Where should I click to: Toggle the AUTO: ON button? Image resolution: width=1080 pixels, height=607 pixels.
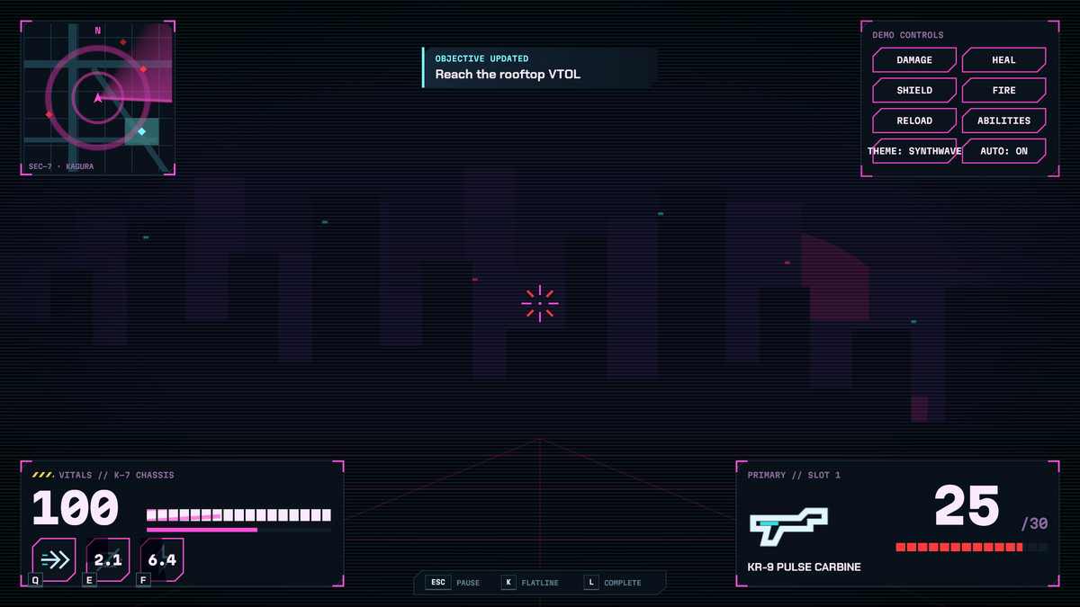tap(1004, 151)
